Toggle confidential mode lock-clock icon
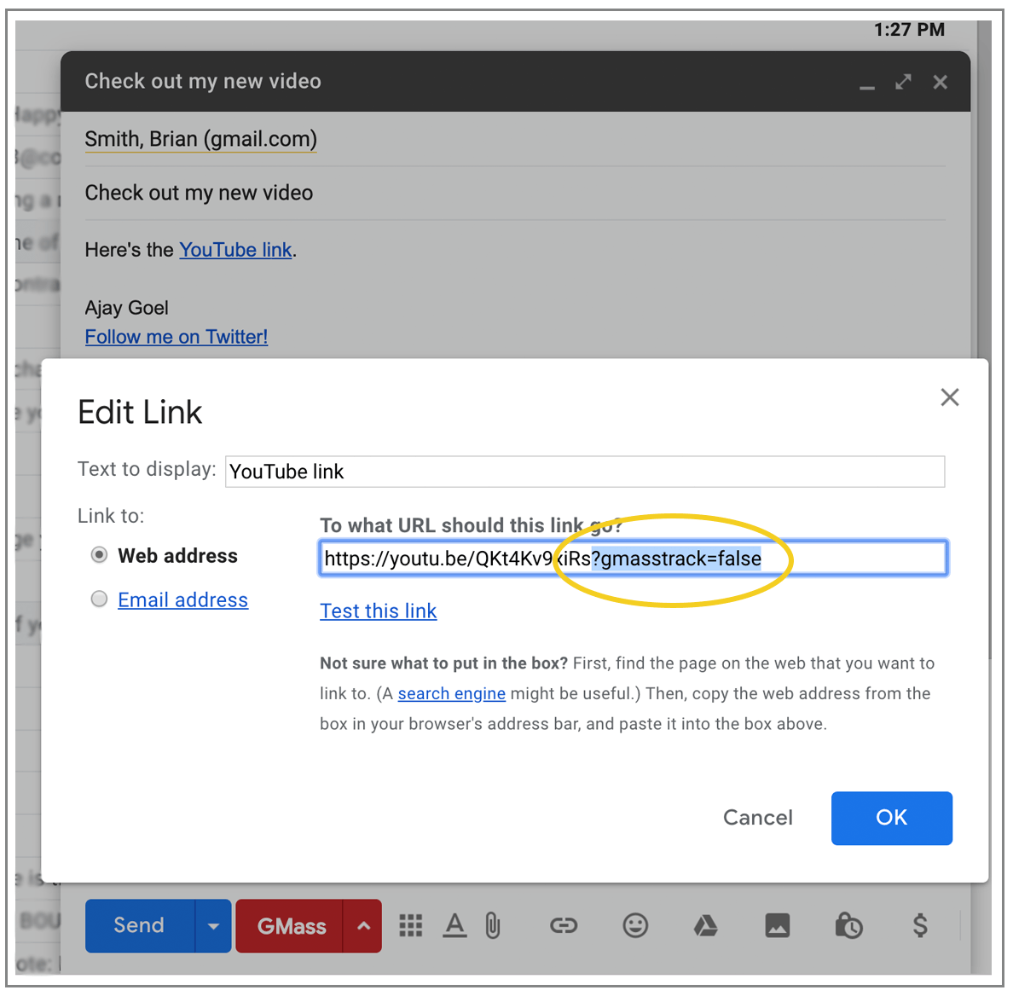Screen dimensions: 1013x996 click(x=848, y=925)
